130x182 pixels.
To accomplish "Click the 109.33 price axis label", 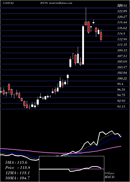I will click(x=122, y=50).
